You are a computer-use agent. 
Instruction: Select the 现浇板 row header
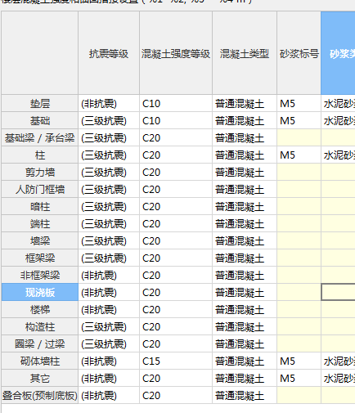[x=40, y=292]
